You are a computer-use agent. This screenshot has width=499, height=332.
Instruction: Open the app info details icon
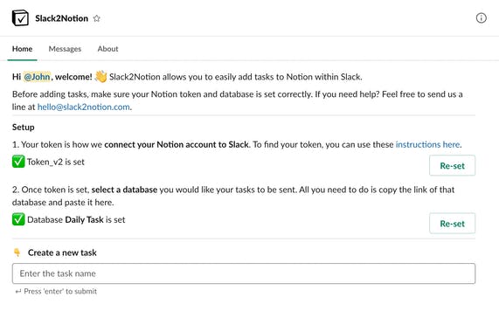[x=481, y=18]
